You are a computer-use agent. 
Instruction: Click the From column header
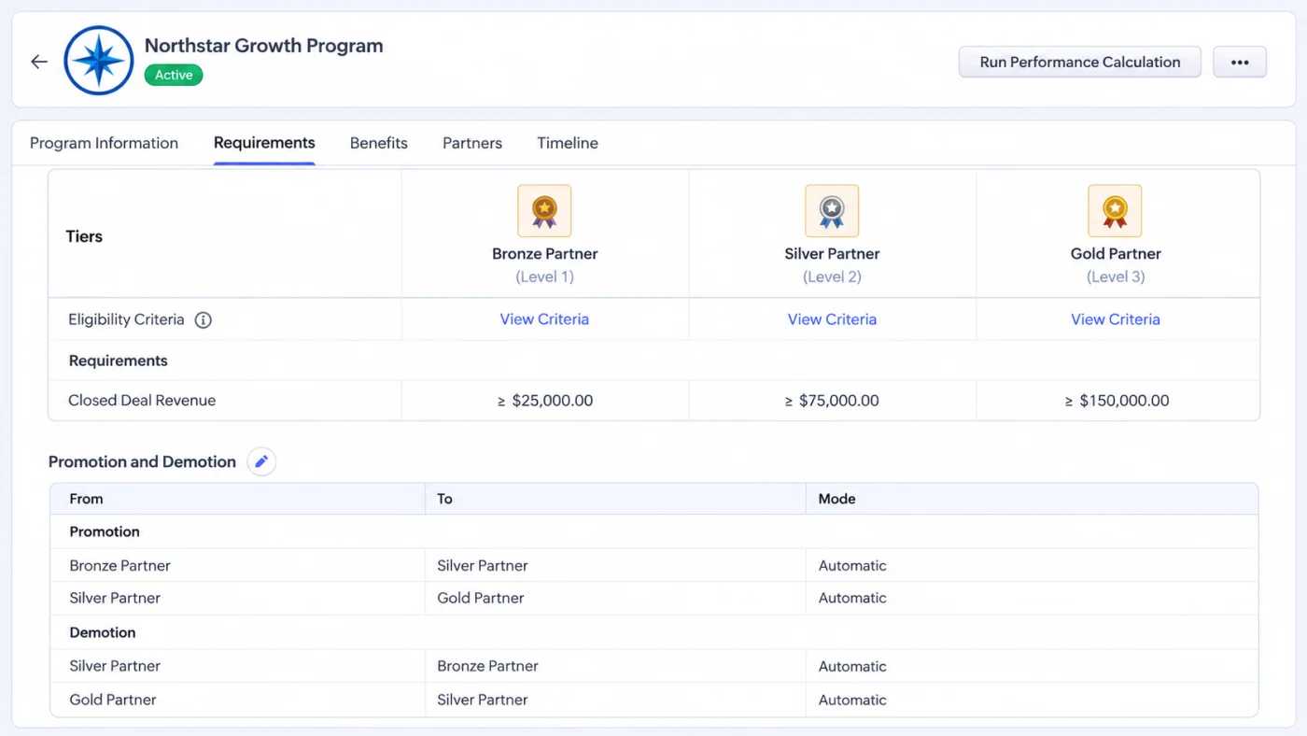click(86, 499)
